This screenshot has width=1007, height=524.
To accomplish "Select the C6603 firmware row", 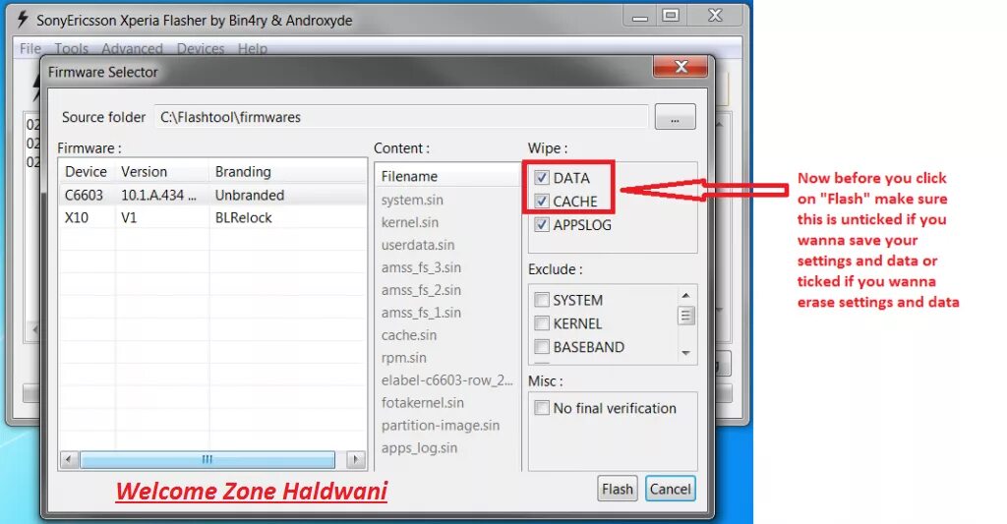I will pyautogui.click(x=212, y=196).
